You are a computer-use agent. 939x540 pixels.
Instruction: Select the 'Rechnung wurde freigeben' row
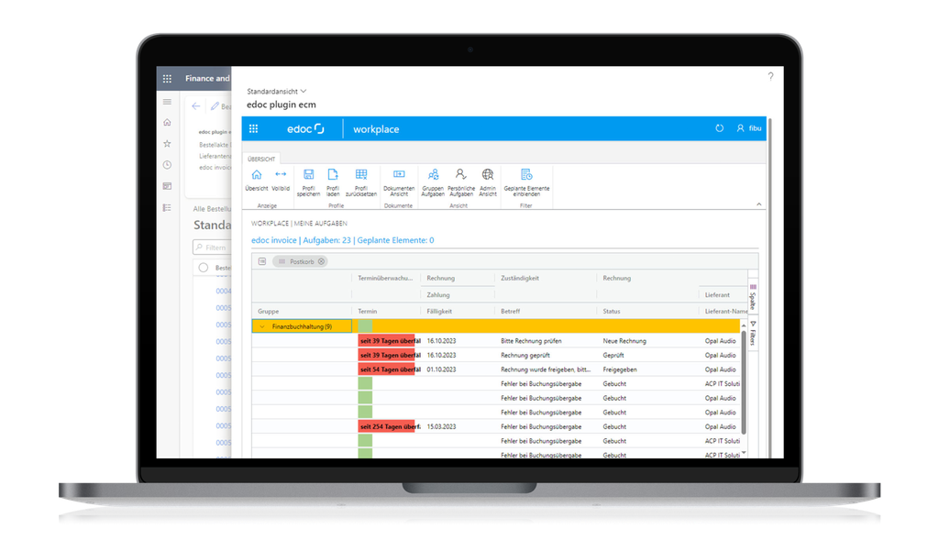coord(496,369)
